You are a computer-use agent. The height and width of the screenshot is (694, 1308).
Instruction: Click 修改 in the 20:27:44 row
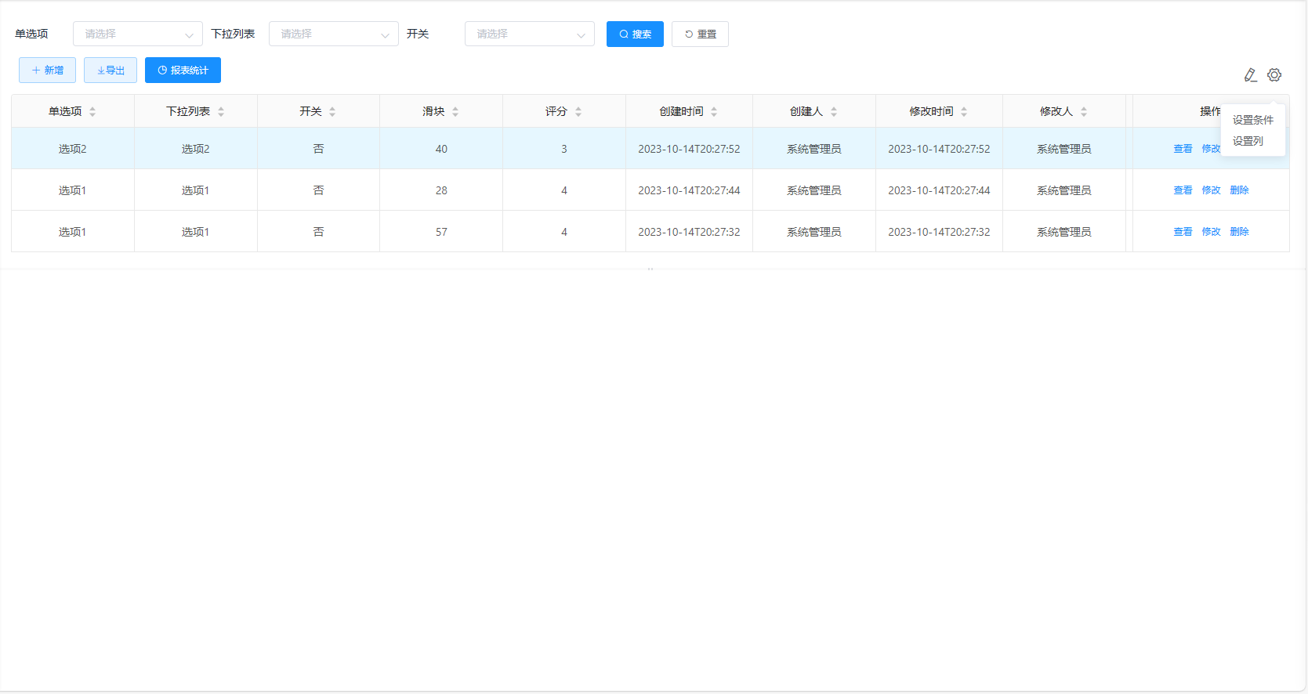(1211, 190)
